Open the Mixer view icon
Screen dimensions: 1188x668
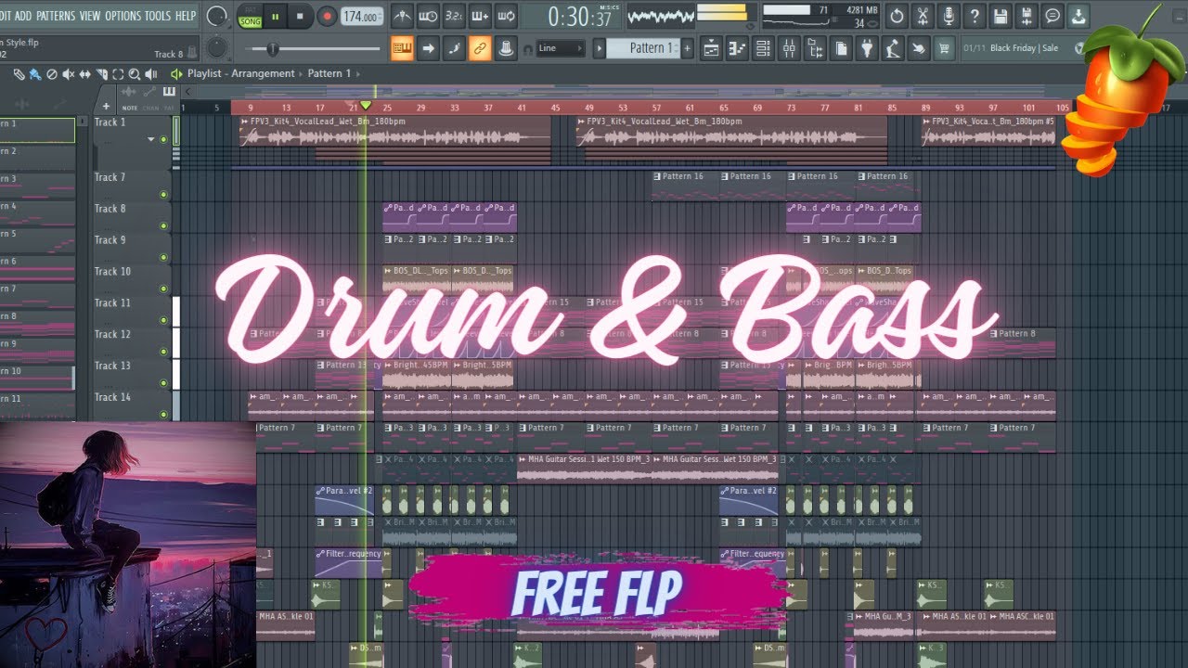(788, 48)
